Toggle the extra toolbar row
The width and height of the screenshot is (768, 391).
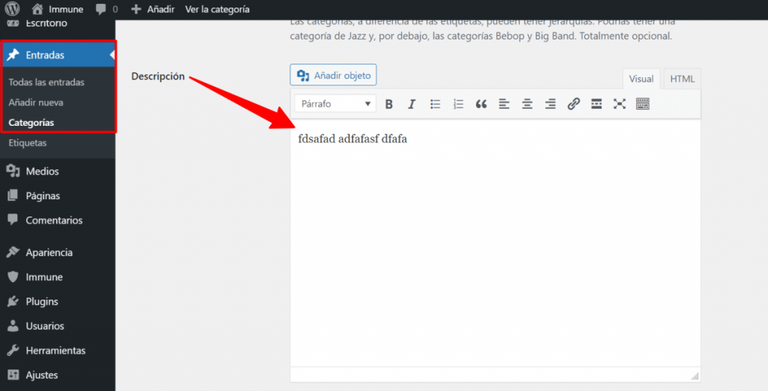coord(643,104)
